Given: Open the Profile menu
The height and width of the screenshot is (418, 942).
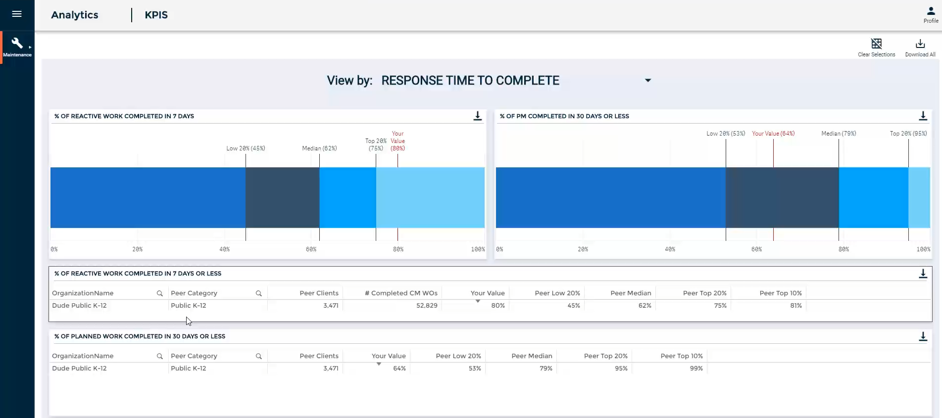Looking at the screenshot, I should point(931,14).
